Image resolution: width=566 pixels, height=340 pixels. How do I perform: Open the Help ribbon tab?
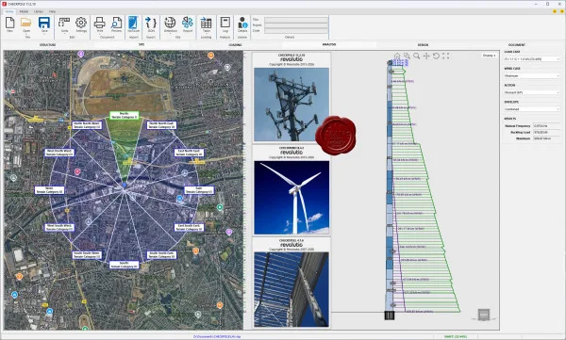click(52, 11)
